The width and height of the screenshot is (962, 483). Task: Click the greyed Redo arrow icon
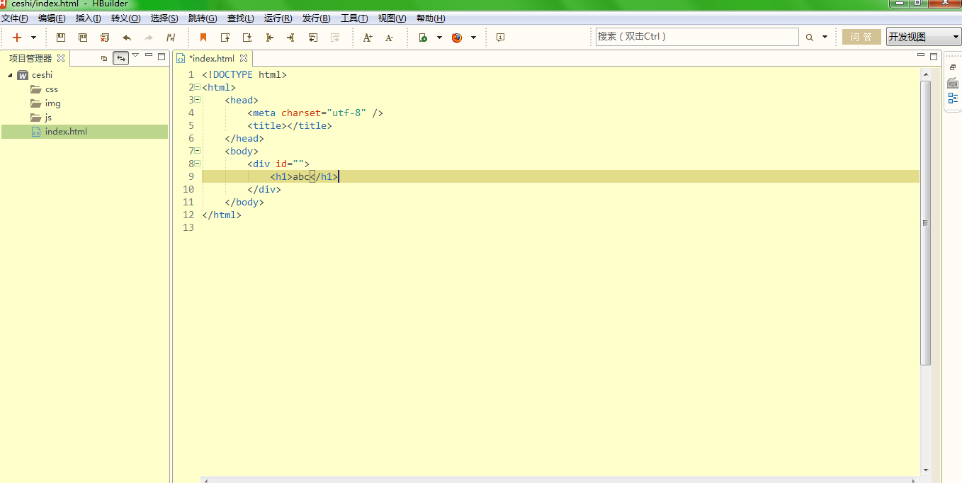click(x=149, y=38)
